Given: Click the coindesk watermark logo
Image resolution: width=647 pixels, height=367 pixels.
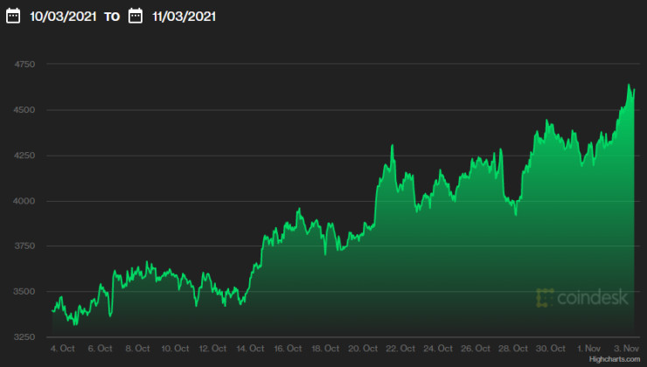Looking at the screenshot, I should (x=579, y=298).
